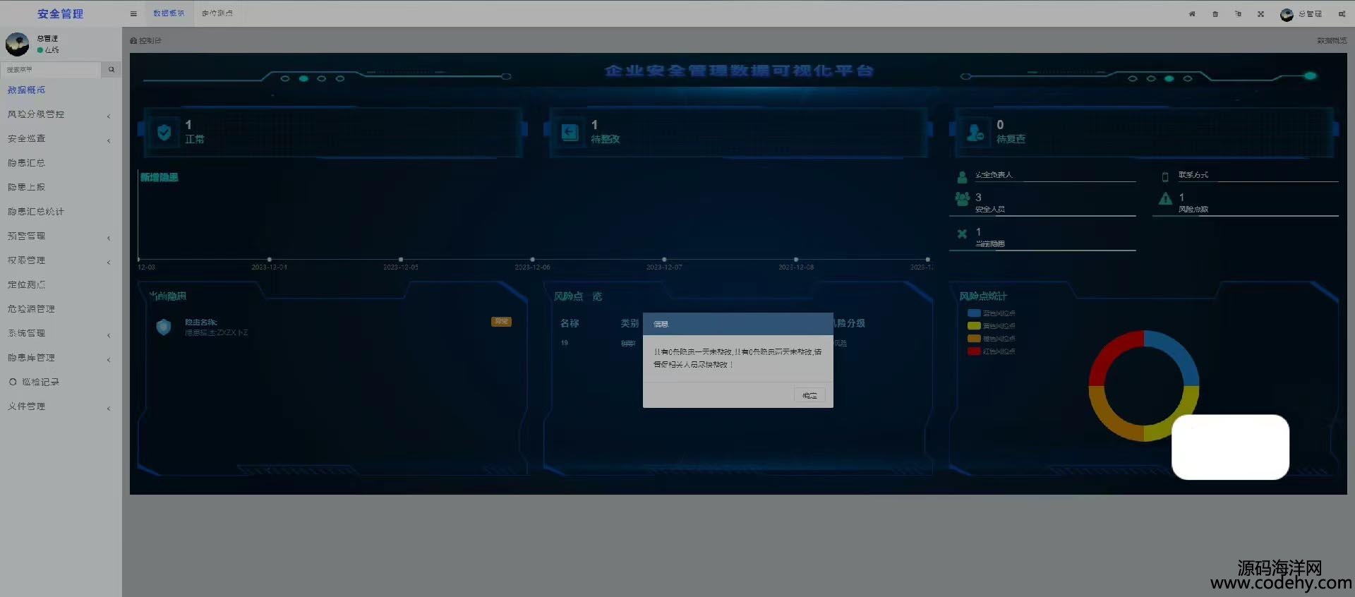Screen dimensions: 1355x597
Task: Click the 信息 dialog title bar
Action: click(738, 324)
